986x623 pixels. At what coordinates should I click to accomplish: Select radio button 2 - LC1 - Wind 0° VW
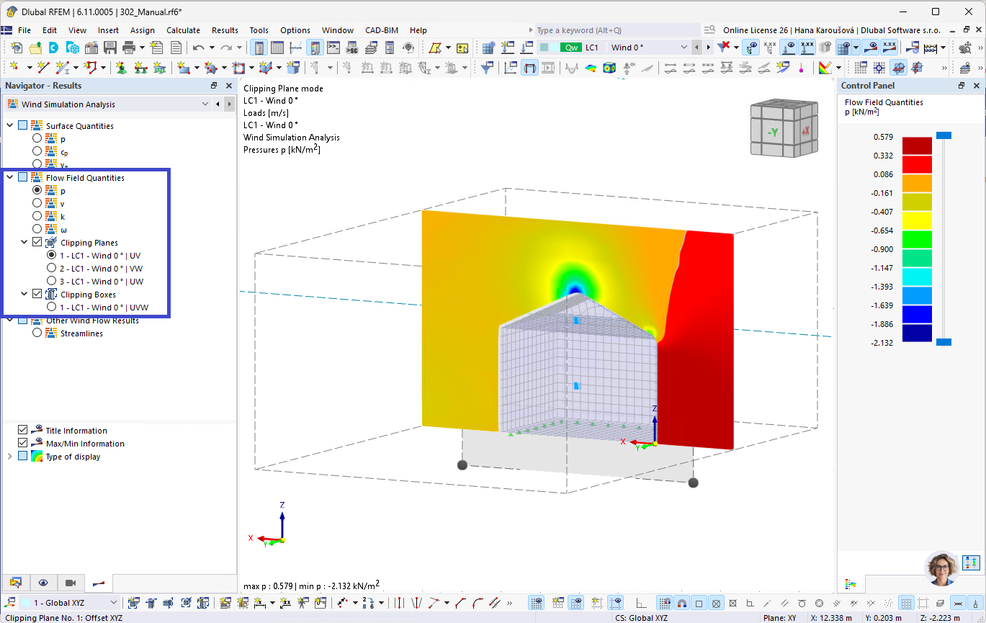point(51,268)
